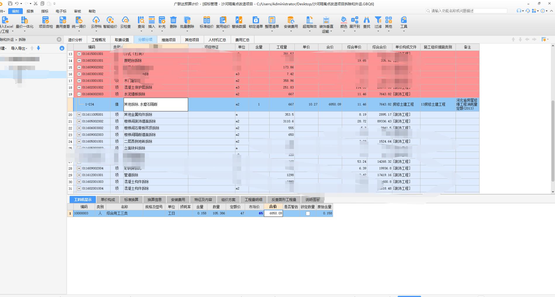This screenshot has height=297, width=555.
Task: Open 特征及内容 bottom tab
Action: pos(203,200)
